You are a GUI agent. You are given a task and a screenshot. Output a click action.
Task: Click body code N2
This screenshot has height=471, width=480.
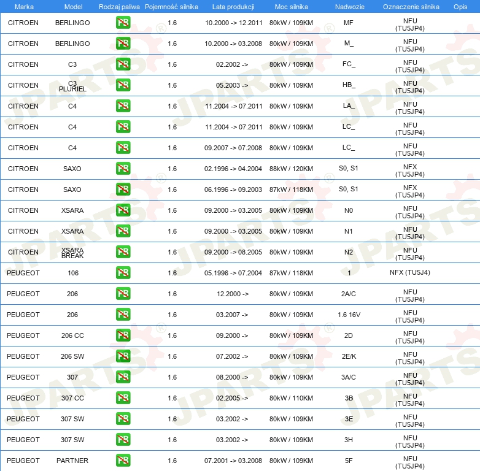click(x=349, y=252)
